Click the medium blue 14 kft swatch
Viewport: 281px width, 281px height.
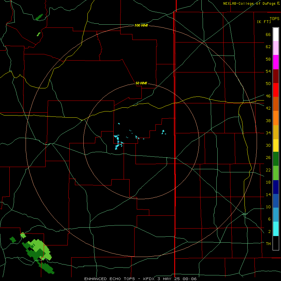[x=276, y=201]
